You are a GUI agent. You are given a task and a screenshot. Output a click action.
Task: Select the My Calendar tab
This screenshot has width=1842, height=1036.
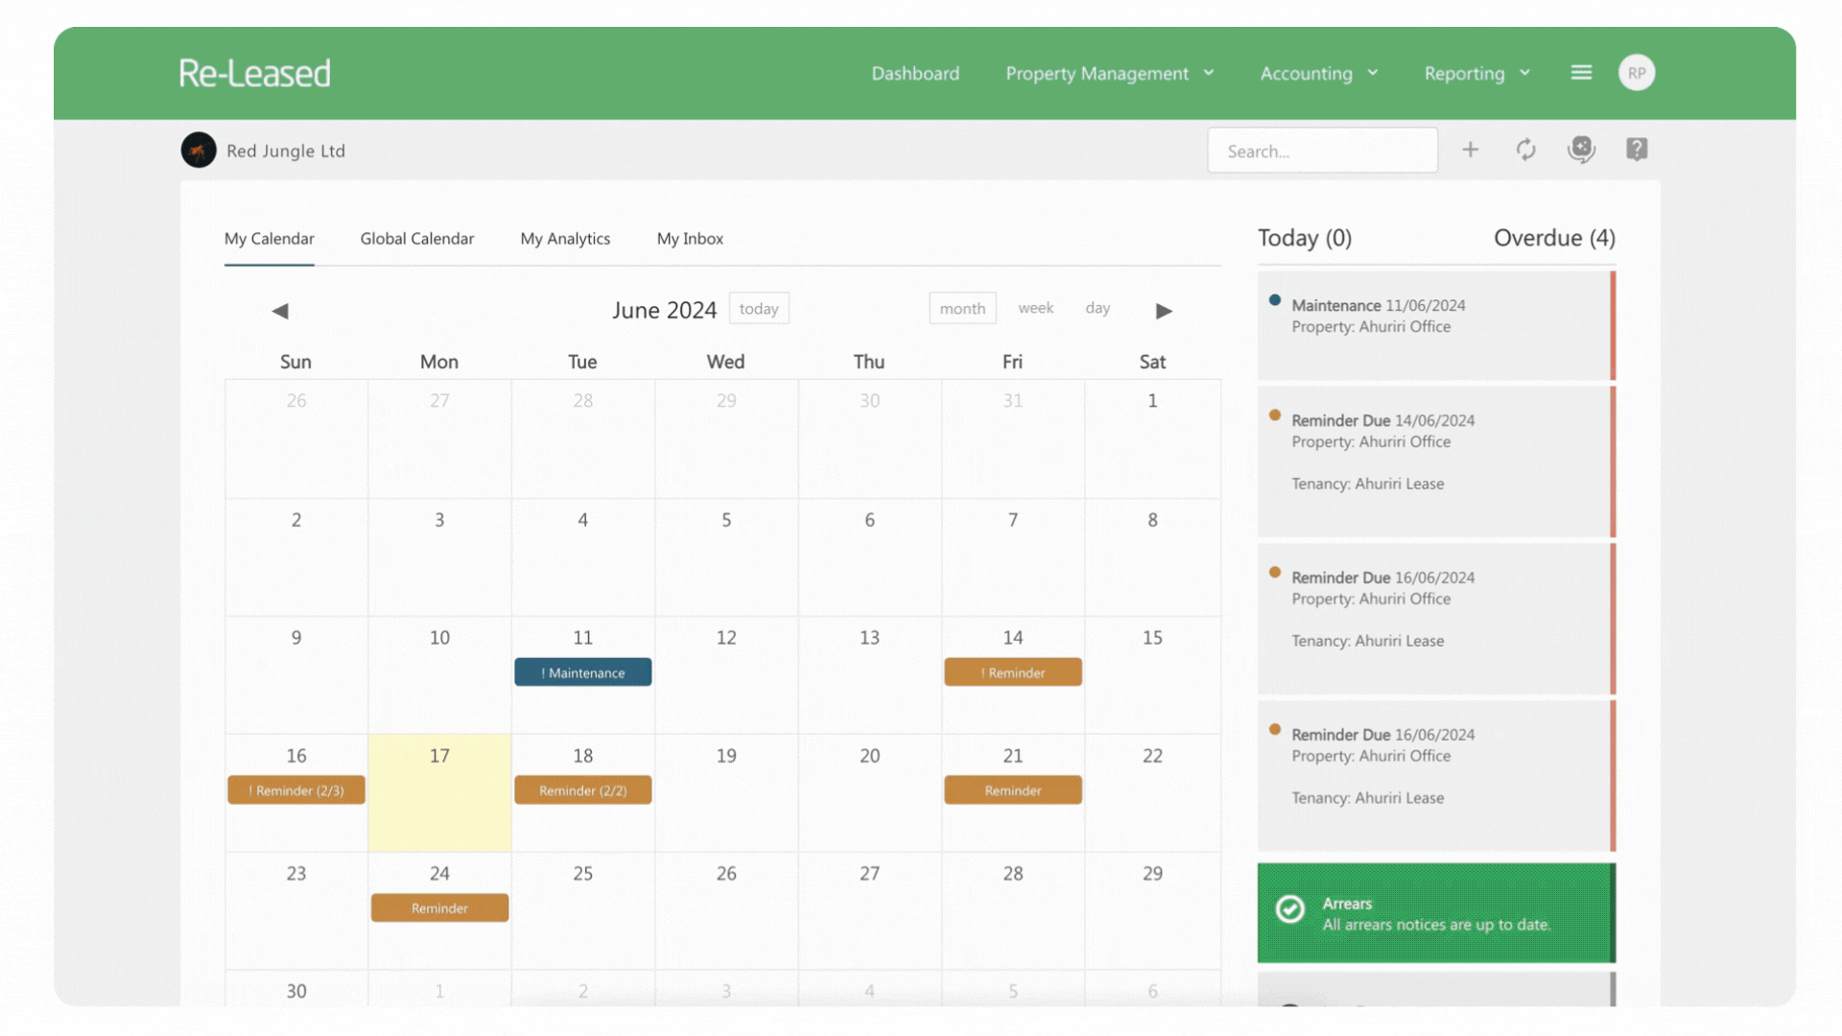click(x=270, y=239)
